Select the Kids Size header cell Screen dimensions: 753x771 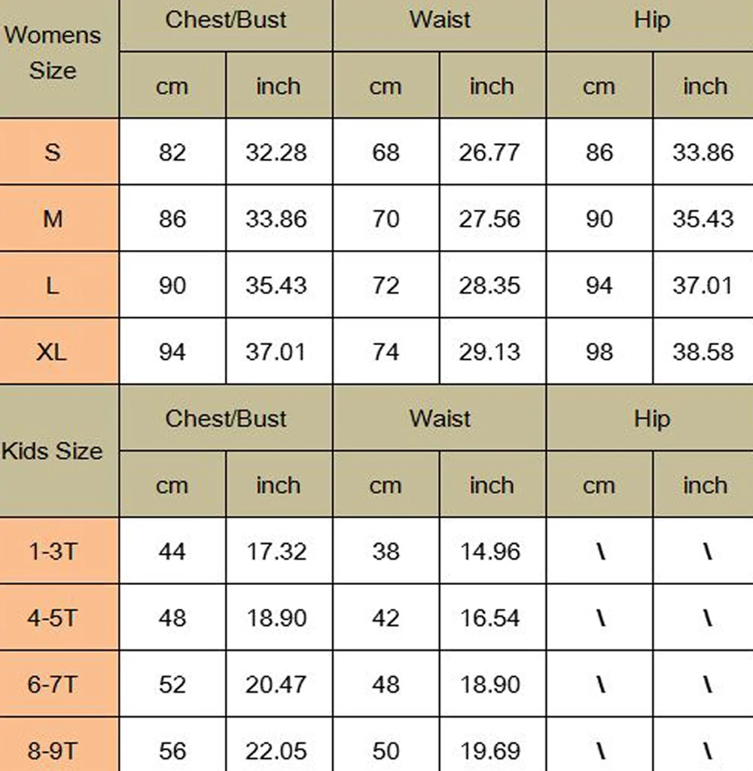59,451
